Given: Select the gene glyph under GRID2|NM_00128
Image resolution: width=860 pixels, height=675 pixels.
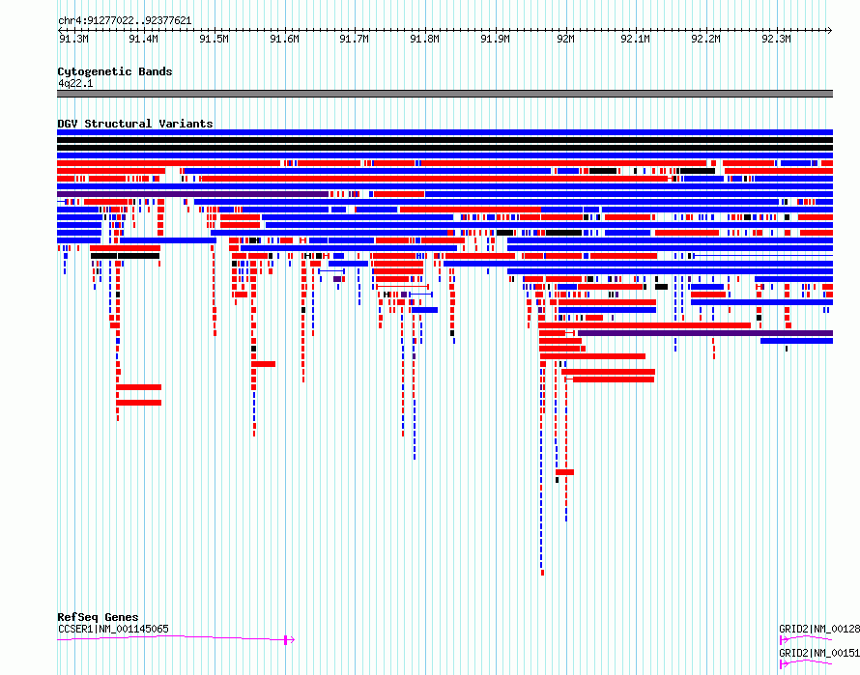Looking at the screenshot, I should (806, 639).
